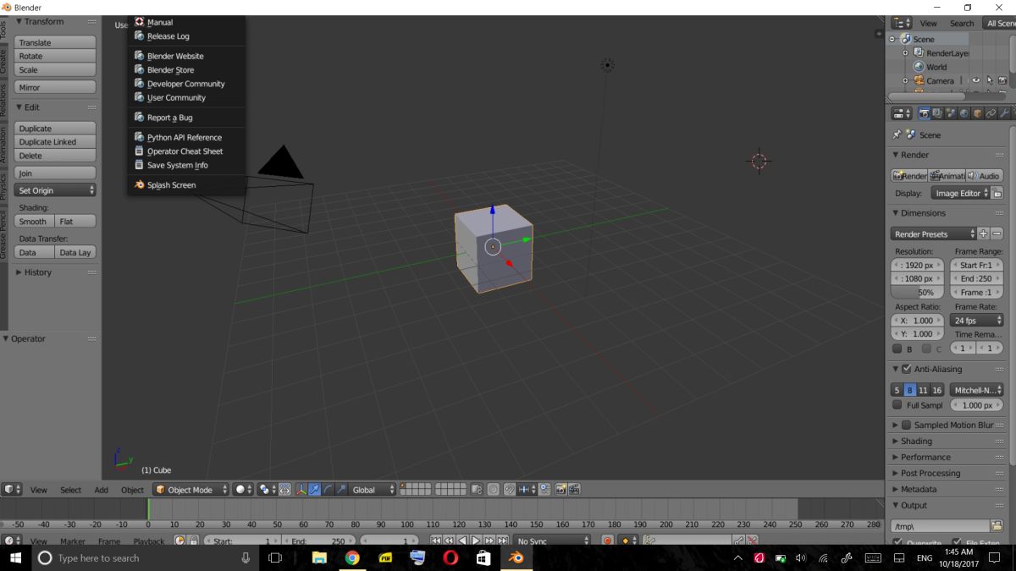Expand the RenderLayers tree item
Screen dimensions: 1016x571
pyautogui.click(x=905, y=53)
